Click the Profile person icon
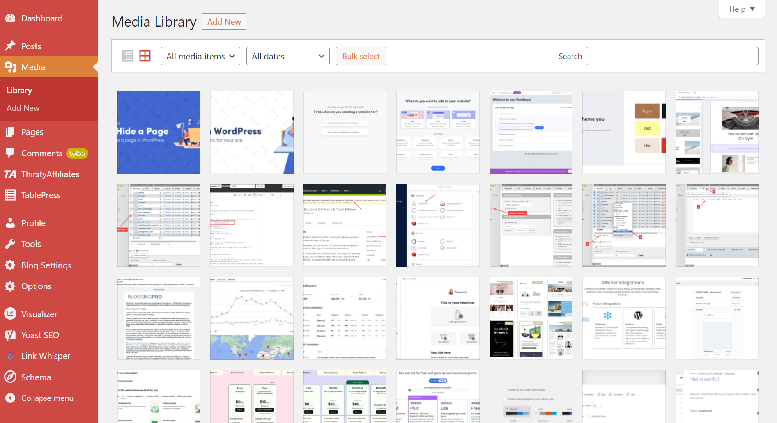This screenshot has height=423, width=777. coord(10,223)
